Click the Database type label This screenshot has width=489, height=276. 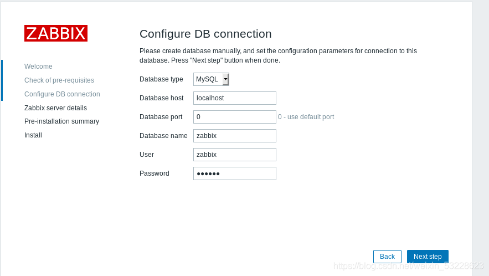(161, 79)
